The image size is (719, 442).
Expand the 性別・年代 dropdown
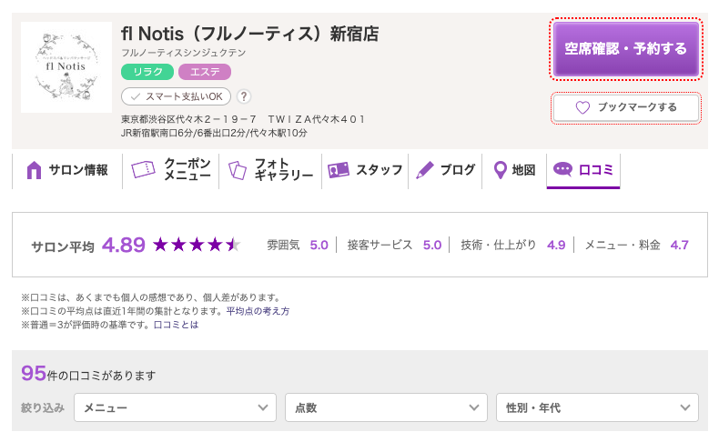(597, 407)
